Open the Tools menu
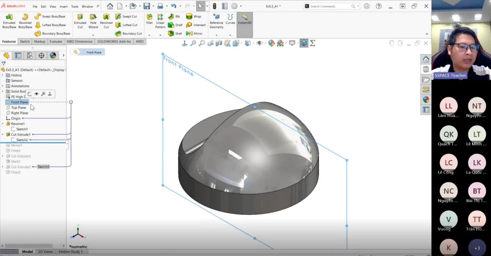491x256 pixels. [74, 6]
